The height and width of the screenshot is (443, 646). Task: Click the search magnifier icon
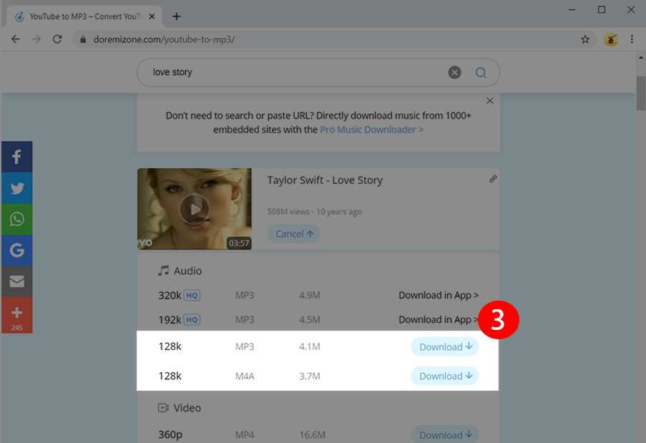pos(480,72)
